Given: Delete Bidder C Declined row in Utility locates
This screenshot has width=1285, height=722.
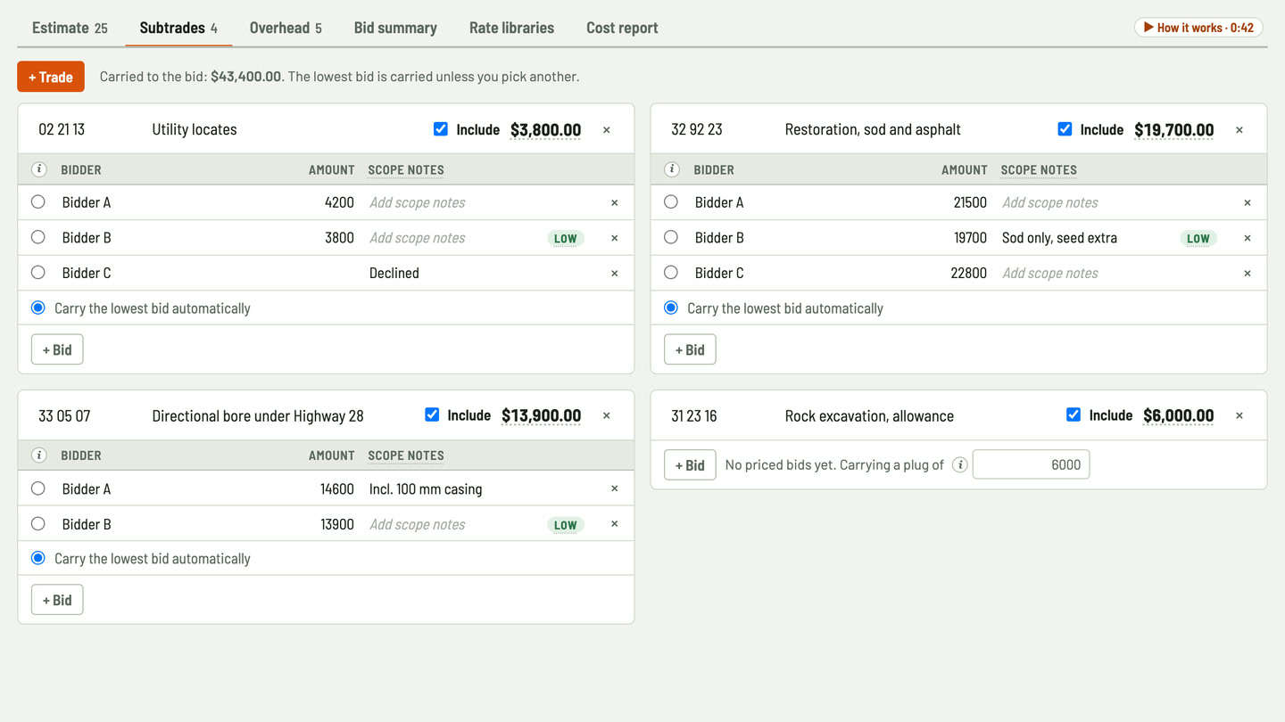Looking at the screenshot, I should click(614, 274).
